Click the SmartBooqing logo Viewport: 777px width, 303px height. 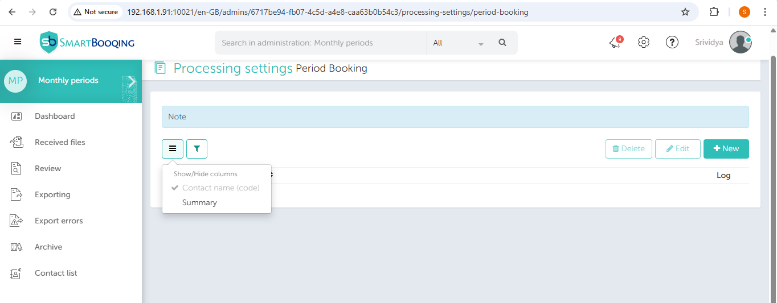pos(87,43)
